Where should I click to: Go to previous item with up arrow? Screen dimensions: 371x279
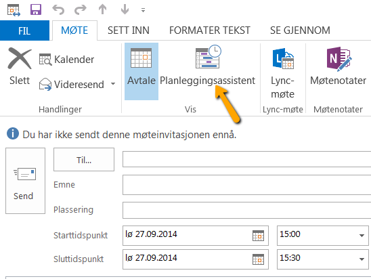102,9
